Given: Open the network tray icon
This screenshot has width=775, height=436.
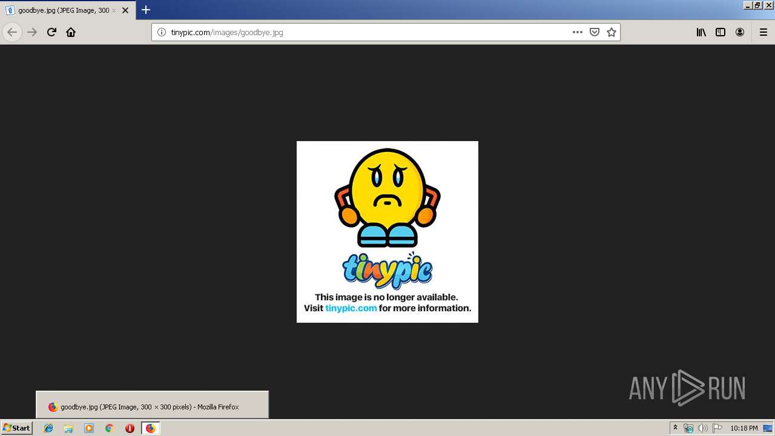Looking at the screenshot, I should tap(688, 428).
